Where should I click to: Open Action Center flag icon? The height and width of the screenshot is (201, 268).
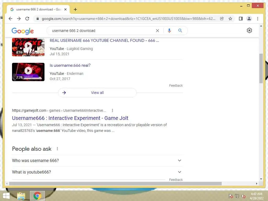pos(231,196)
